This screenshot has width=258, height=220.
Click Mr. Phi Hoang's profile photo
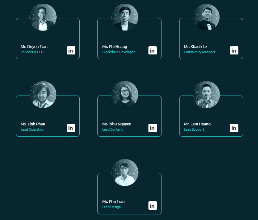[125, 17]
